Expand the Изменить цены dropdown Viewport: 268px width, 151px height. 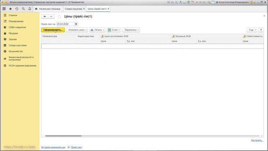point(77,30)
